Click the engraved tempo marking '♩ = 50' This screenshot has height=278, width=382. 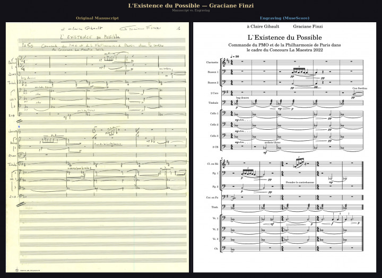click(x=235, y=57)
